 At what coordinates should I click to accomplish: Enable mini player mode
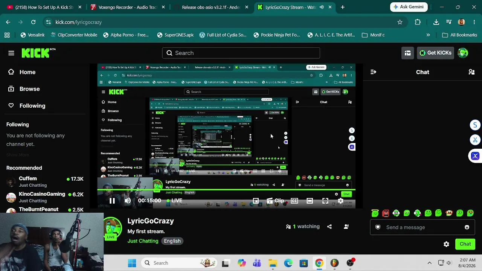tap(256, 201)
